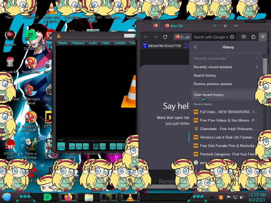Click the volume speaker tray icon
This screenshot has width=271, height=203.
242,197
